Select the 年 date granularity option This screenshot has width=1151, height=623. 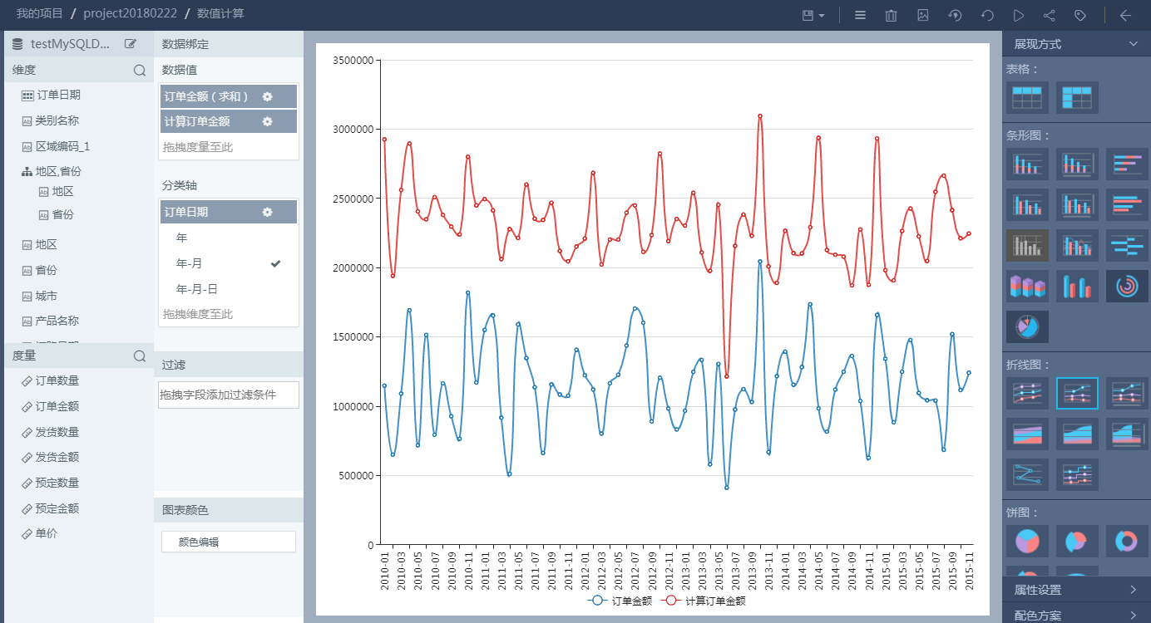tap(182, 238)
